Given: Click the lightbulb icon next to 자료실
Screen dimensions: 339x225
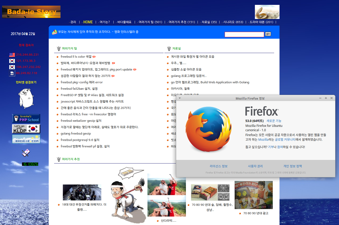Looking at the screenshot, I should [169, 48].
